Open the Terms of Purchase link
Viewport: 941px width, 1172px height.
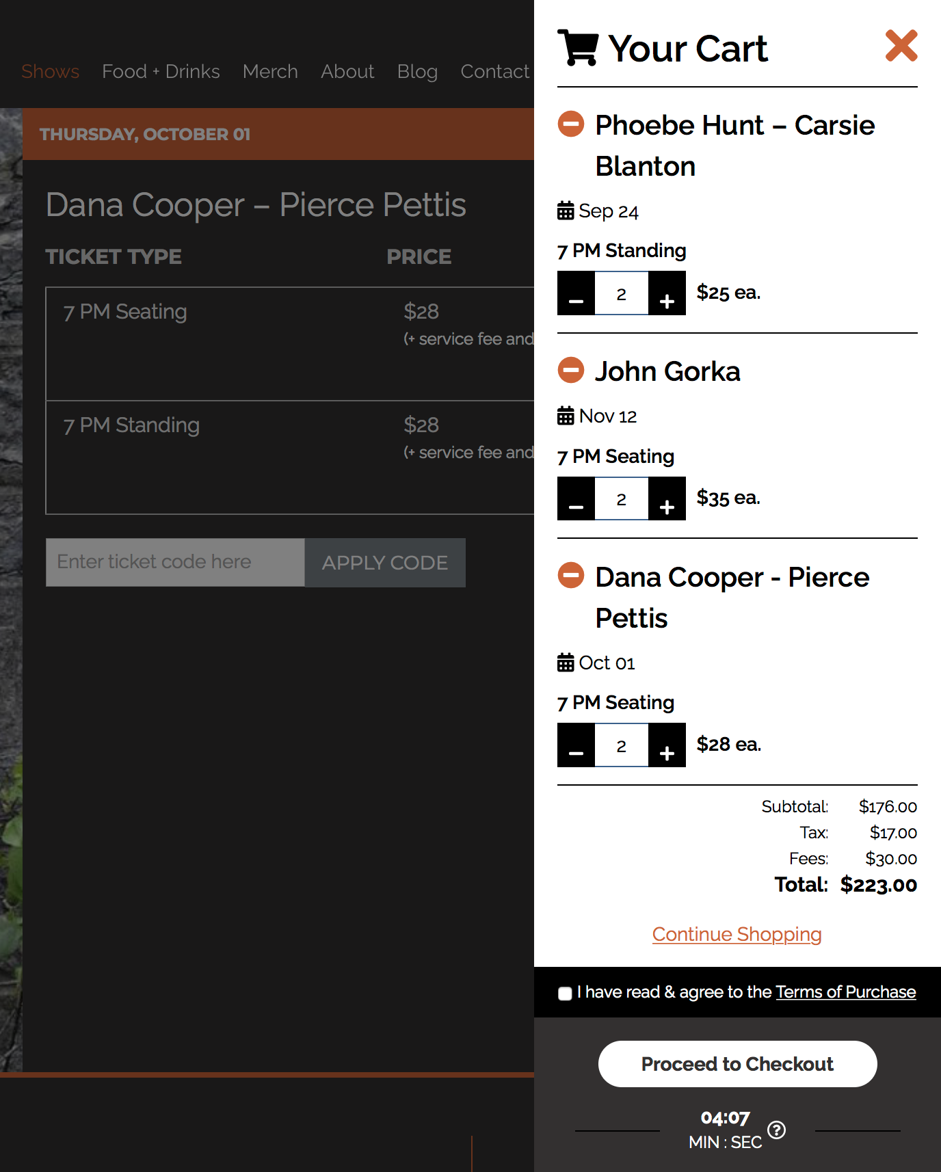coord(845,992)
